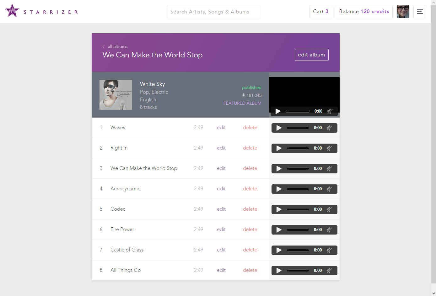Click the White Sky album cover

(x=116, y=95)
